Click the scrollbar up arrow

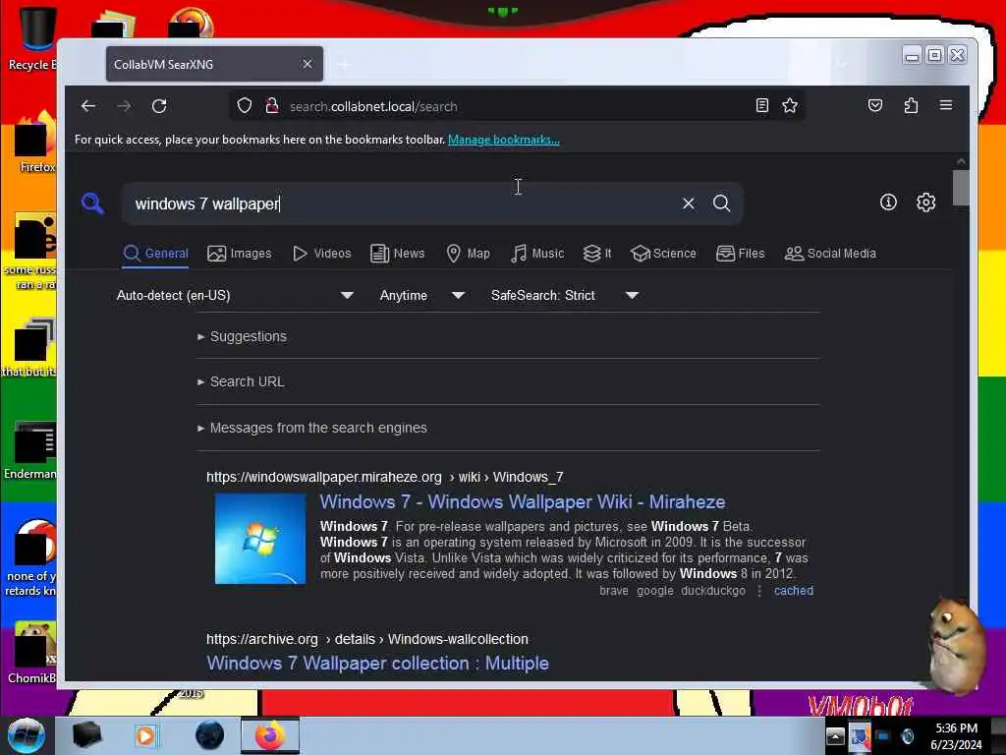(961, 161)
